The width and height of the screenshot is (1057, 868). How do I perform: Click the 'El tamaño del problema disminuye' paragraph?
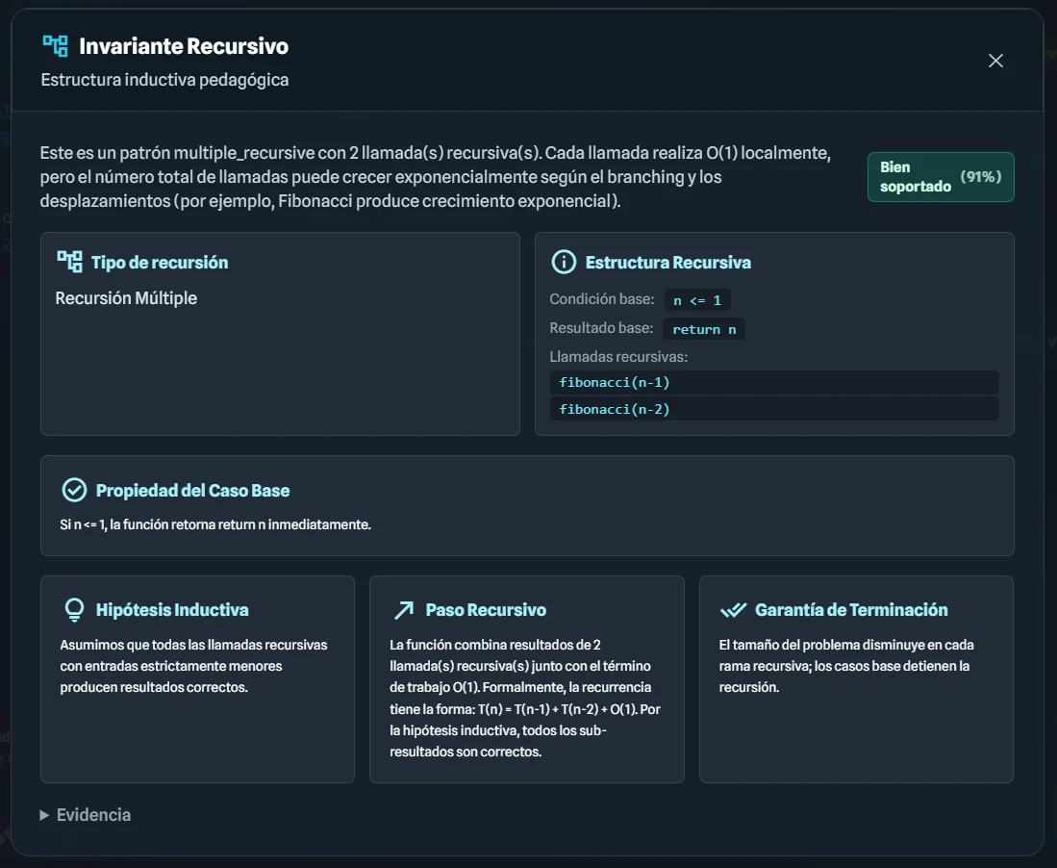pyautogui.click(x=846, y=666)
